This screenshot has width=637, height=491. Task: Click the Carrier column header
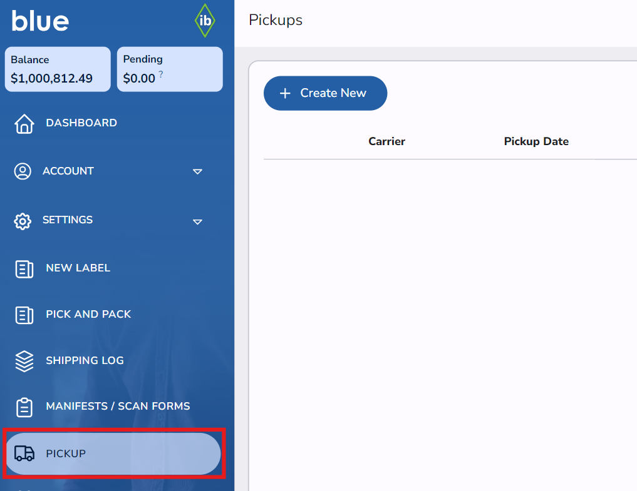(x=386, y=141)
